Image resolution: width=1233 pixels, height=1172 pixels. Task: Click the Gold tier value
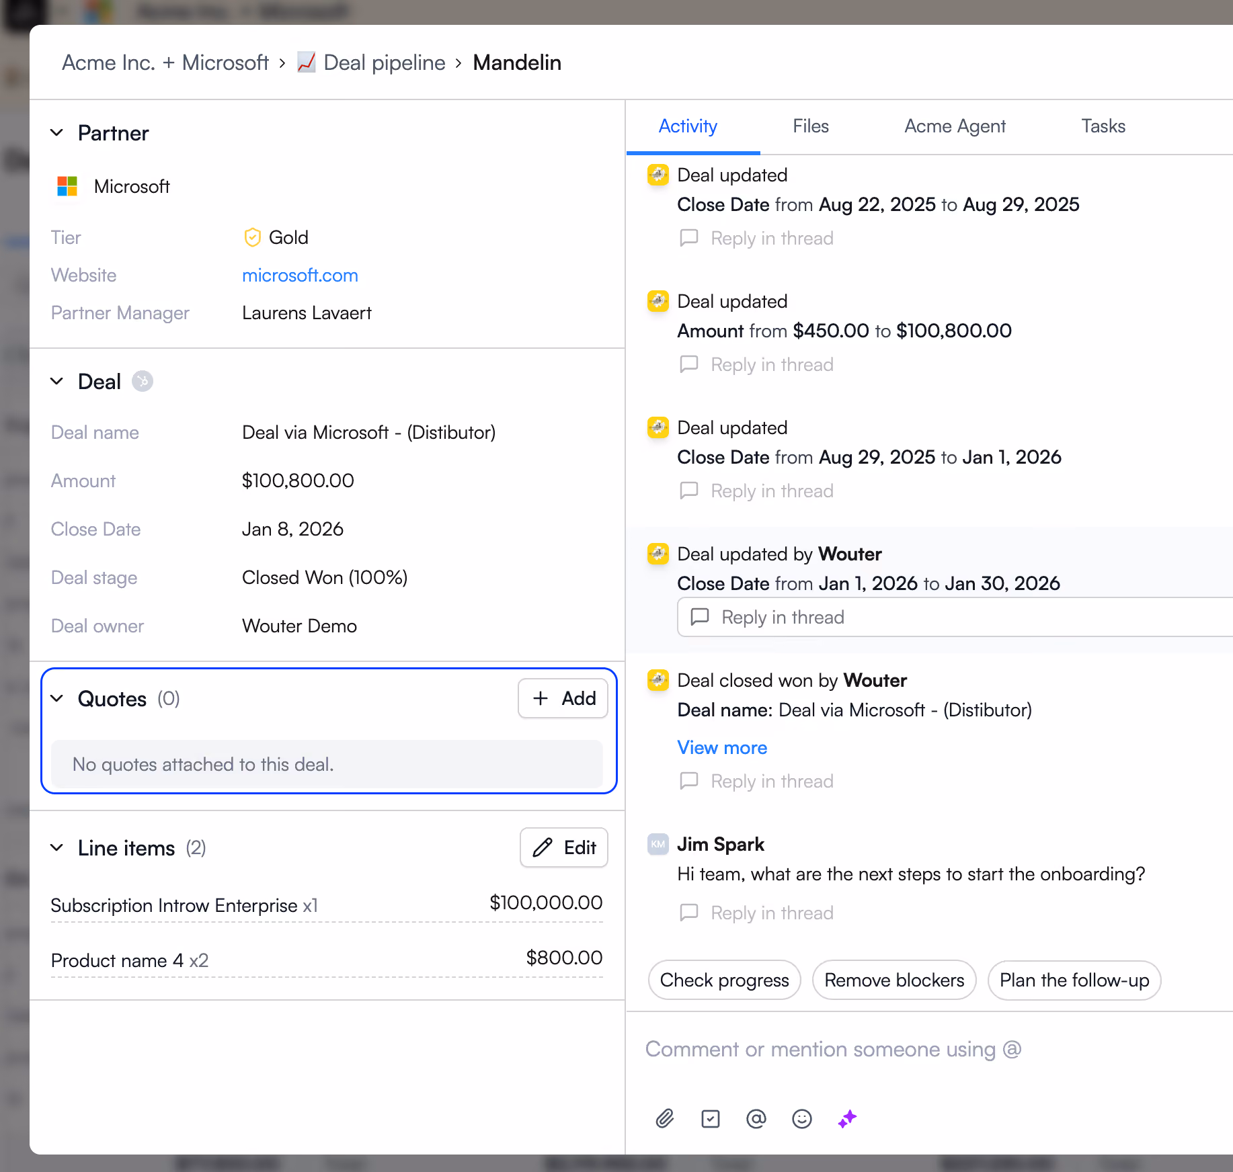point(288,238)
